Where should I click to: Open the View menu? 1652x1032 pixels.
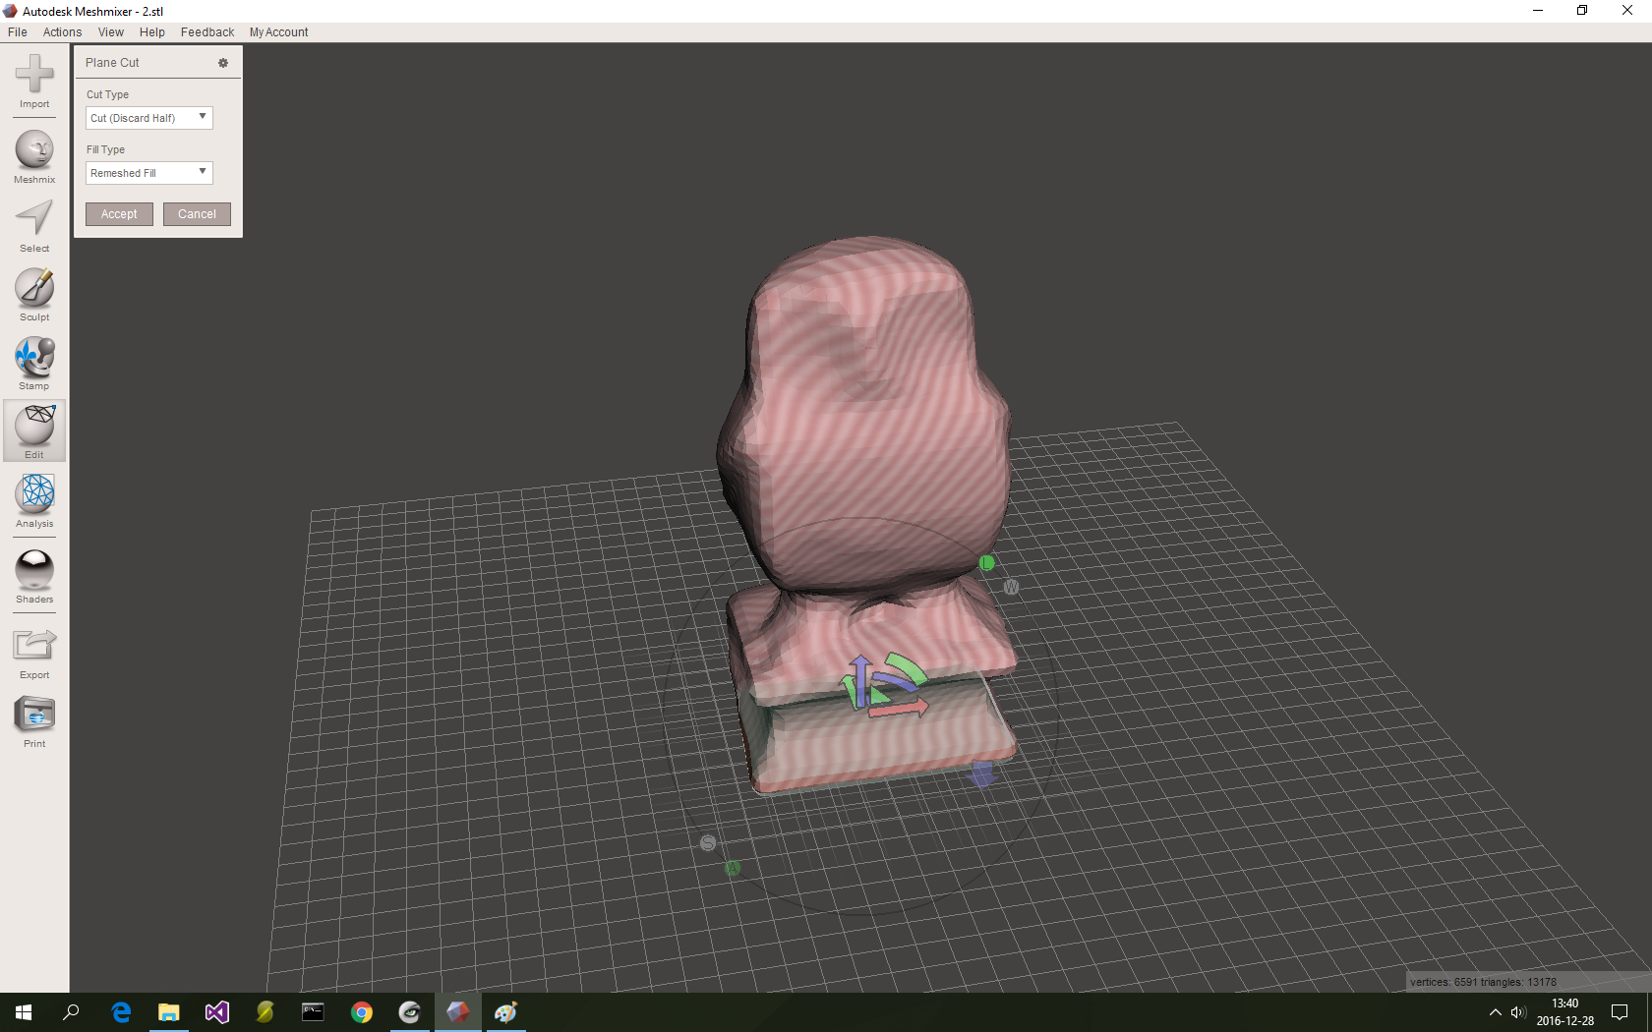pyautogui.click(x=110, y=31)
